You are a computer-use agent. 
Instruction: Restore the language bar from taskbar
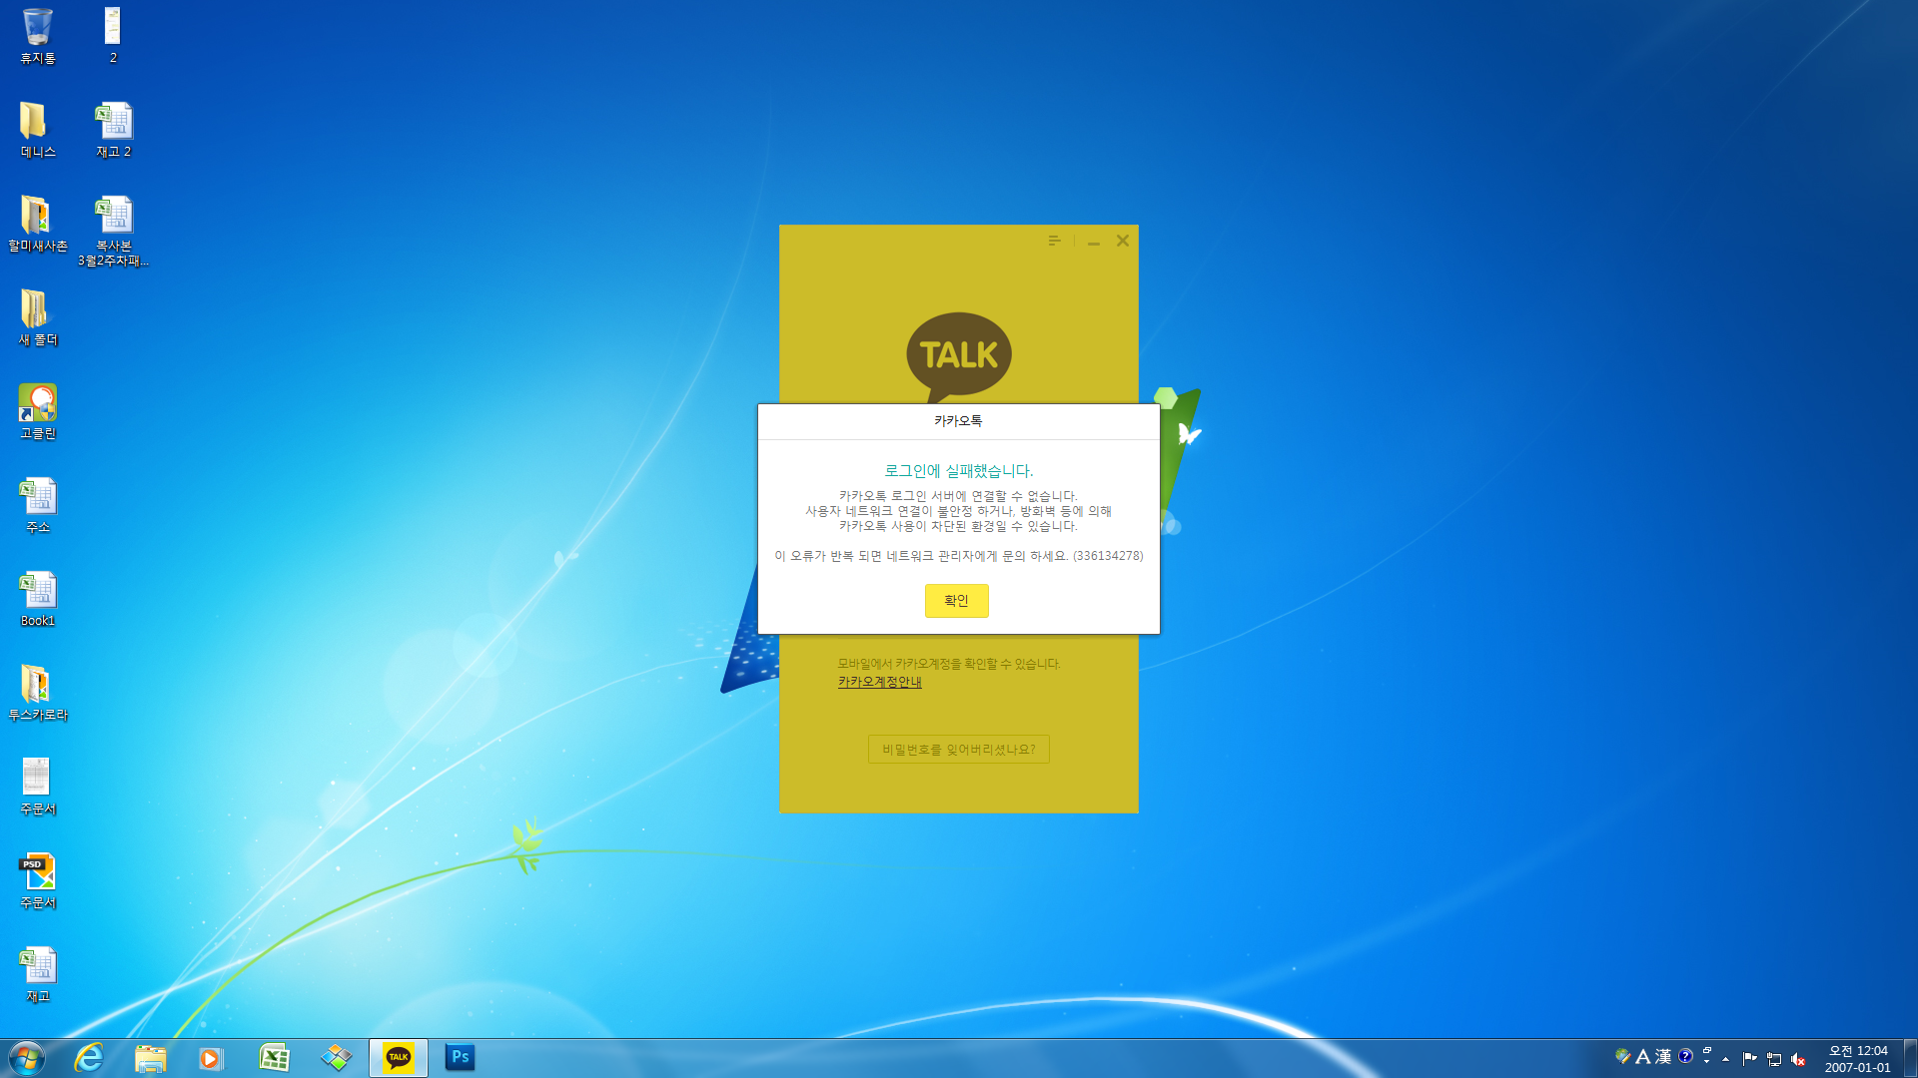click(x=1707, y=1051)
